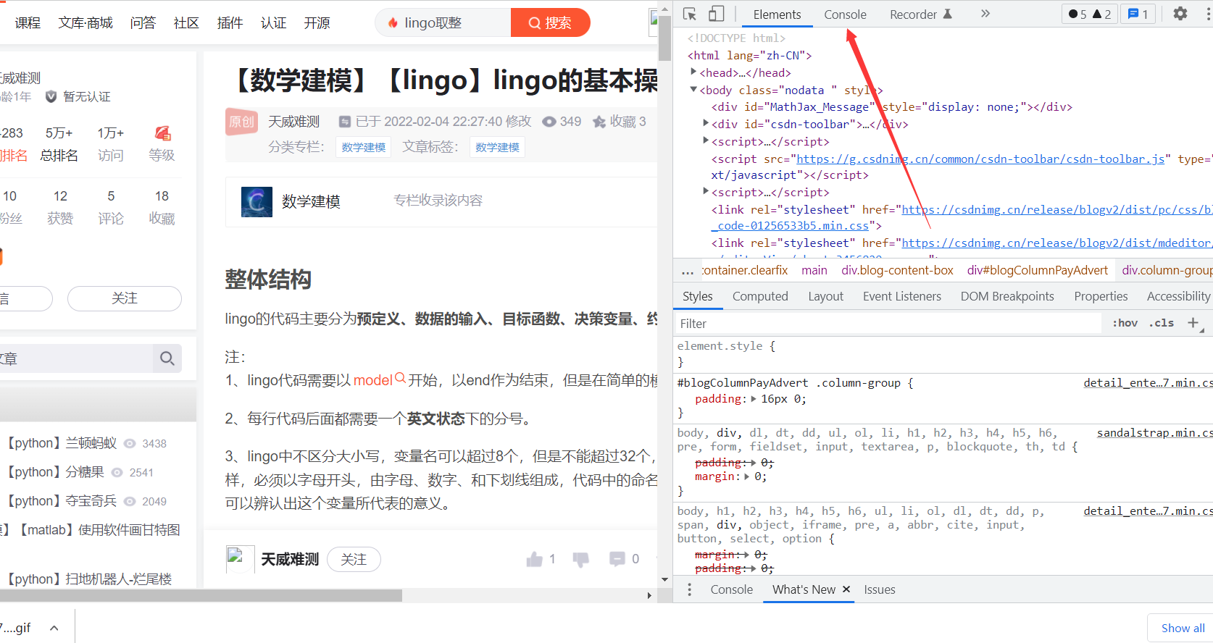Open the Recorder tab
Image resolution: width=1213 pixels, height=643 pixels.
click(x=921, y=14)
